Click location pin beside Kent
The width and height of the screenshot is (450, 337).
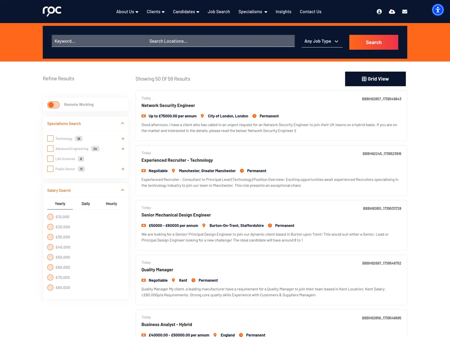pyautogui.click(x=174, y=280)
